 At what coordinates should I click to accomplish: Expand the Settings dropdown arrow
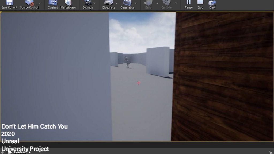point(94,3)
